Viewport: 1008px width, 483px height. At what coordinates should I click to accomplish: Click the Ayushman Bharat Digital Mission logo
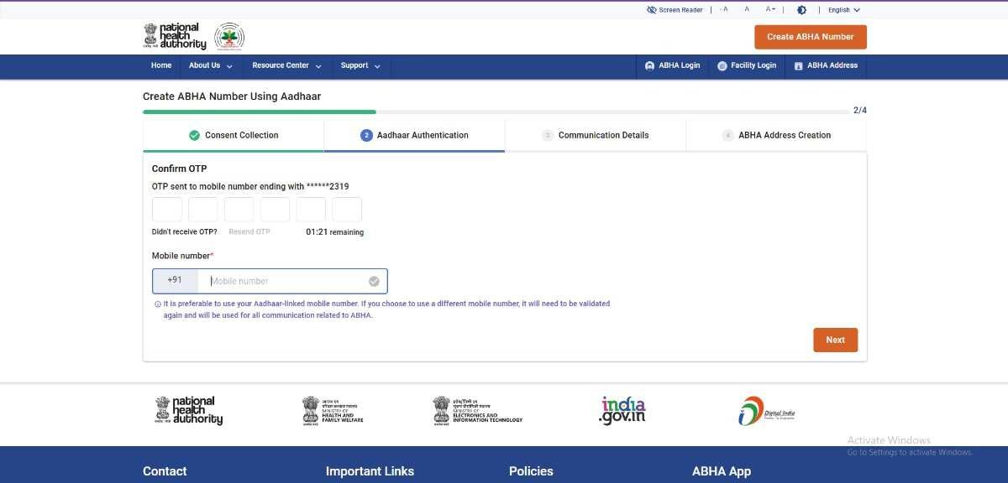coord(229,37)
